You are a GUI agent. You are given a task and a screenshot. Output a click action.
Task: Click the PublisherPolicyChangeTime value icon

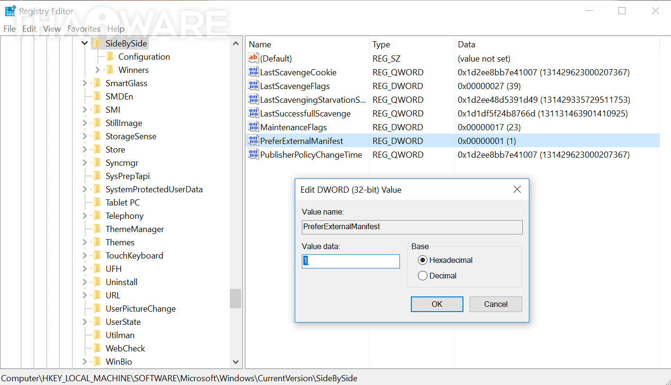pyautogui.click(x=254, y=155)
